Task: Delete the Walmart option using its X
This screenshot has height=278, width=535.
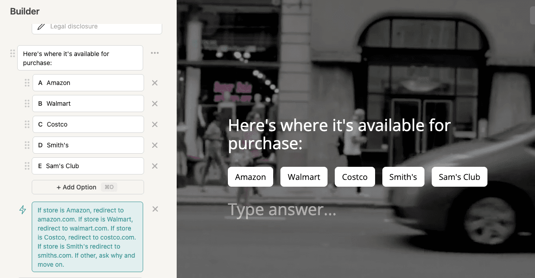Action: (154, 104)
